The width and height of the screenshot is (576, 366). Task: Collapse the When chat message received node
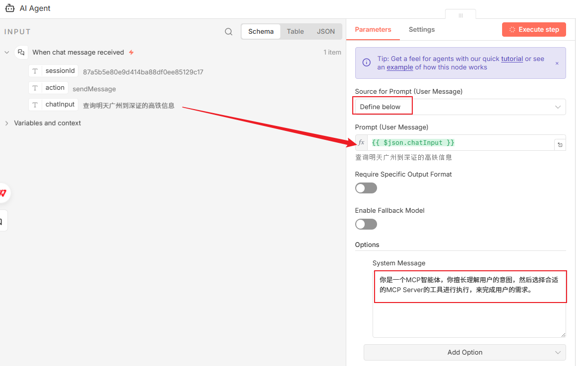point(6,53)
